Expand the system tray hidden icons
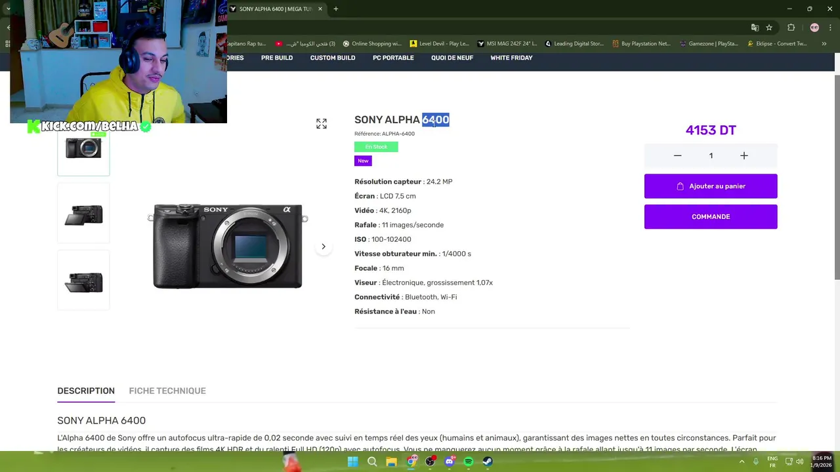This screenshot has width=840, height=472. coord(742,462)
